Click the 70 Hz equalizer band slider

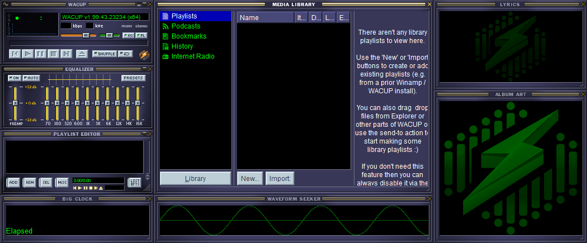(x=47, y=103)
